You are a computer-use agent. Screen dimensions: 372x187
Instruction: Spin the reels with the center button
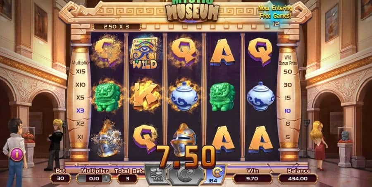click(x=185, y=175)
